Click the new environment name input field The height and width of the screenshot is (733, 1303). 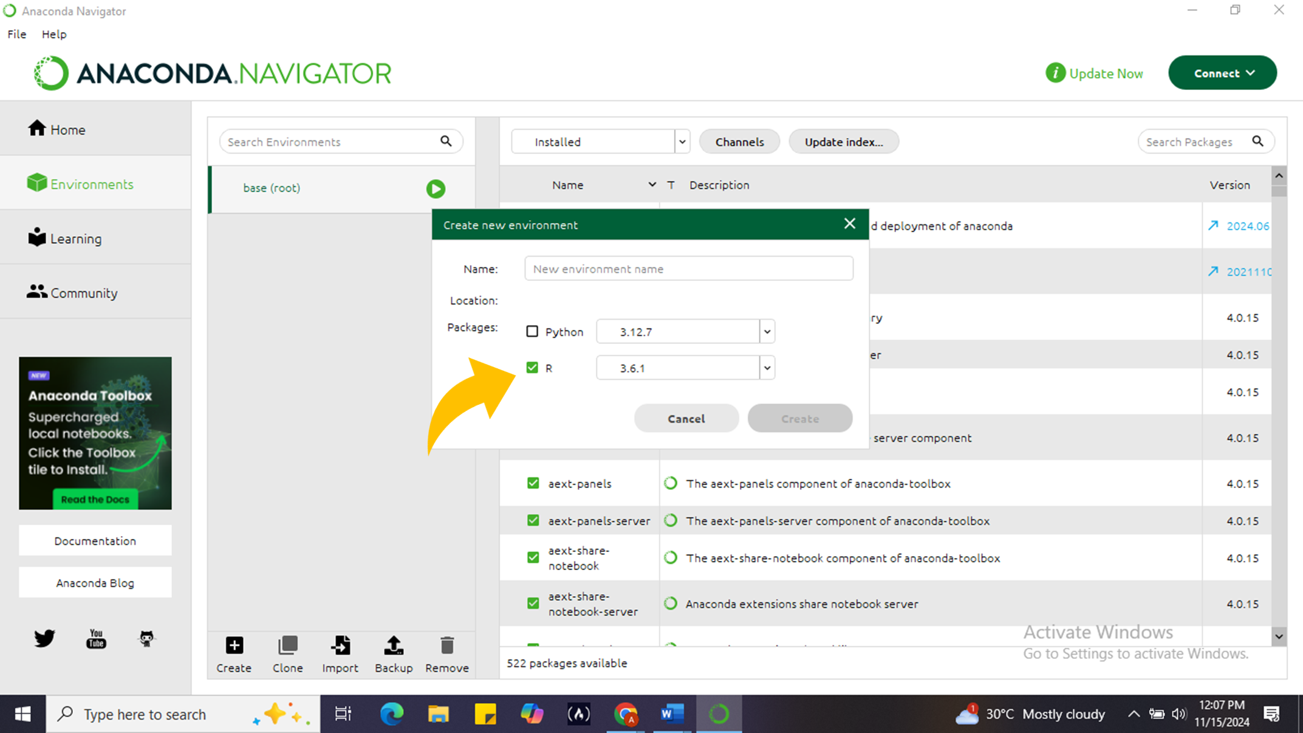(x=688, y=269)
